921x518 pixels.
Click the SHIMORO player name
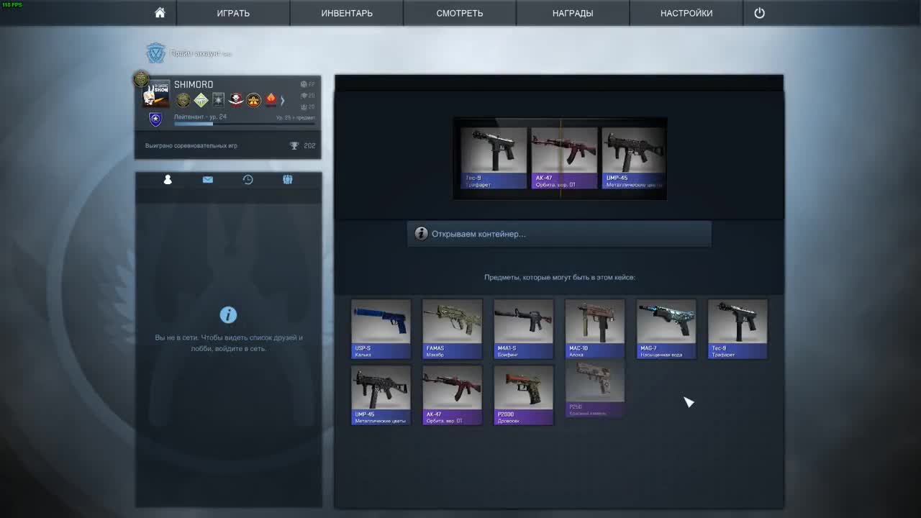[x=194, y=84]
